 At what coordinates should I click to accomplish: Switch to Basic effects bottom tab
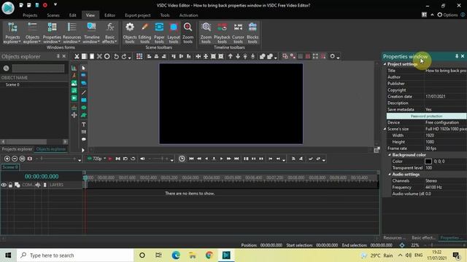(x=423, y=238)
